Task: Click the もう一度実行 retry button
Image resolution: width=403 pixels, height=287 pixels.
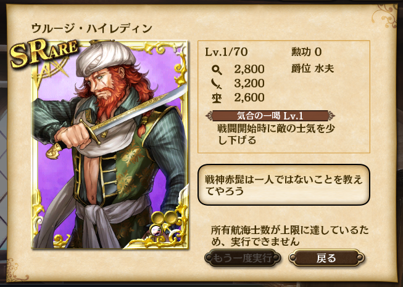Action: coord(243,258)
